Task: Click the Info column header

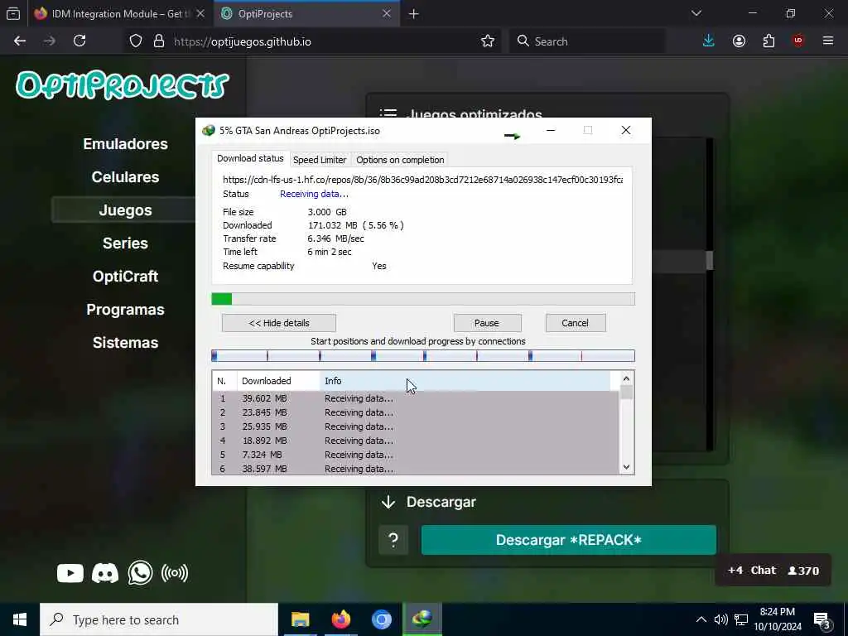Action: coord(465,381)
